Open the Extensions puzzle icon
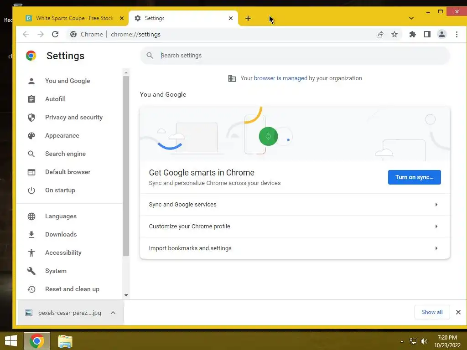 click(412, 34)
